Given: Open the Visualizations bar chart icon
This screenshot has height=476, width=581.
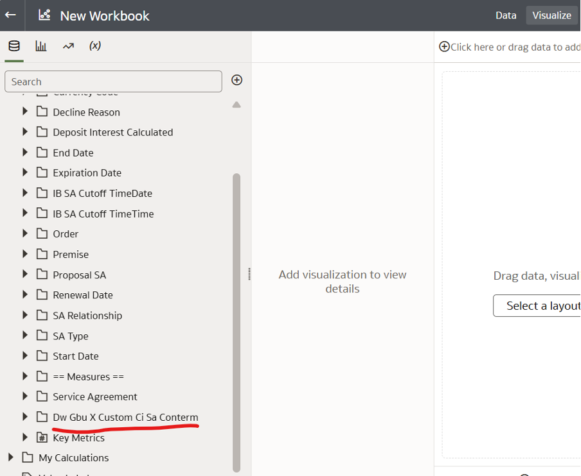Looking at the screenshot, I should 41,46.
